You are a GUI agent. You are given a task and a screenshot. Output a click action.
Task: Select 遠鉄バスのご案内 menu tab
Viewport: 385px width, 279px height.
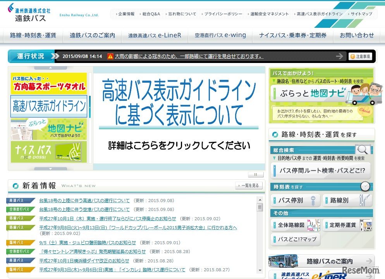click(x=92, y=35)
